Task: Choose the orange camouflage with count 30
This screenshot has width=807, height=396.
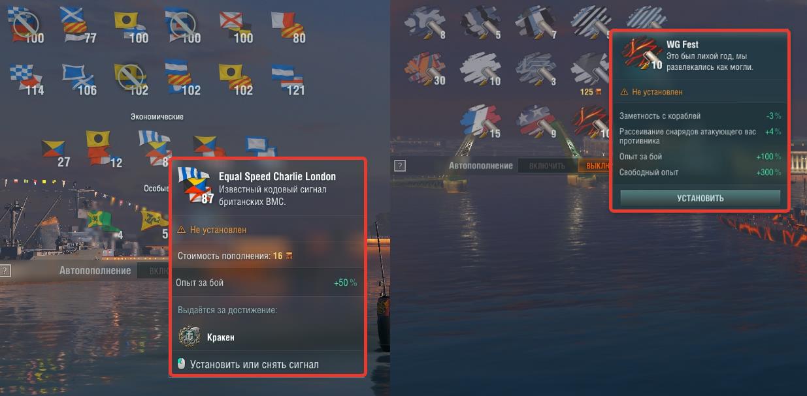Action: [425, 69]
